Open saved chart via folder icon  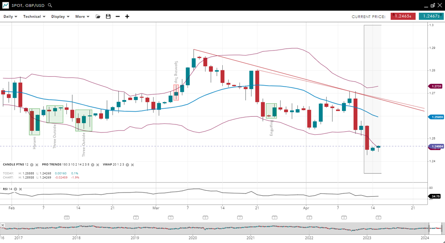click(98, 17)
